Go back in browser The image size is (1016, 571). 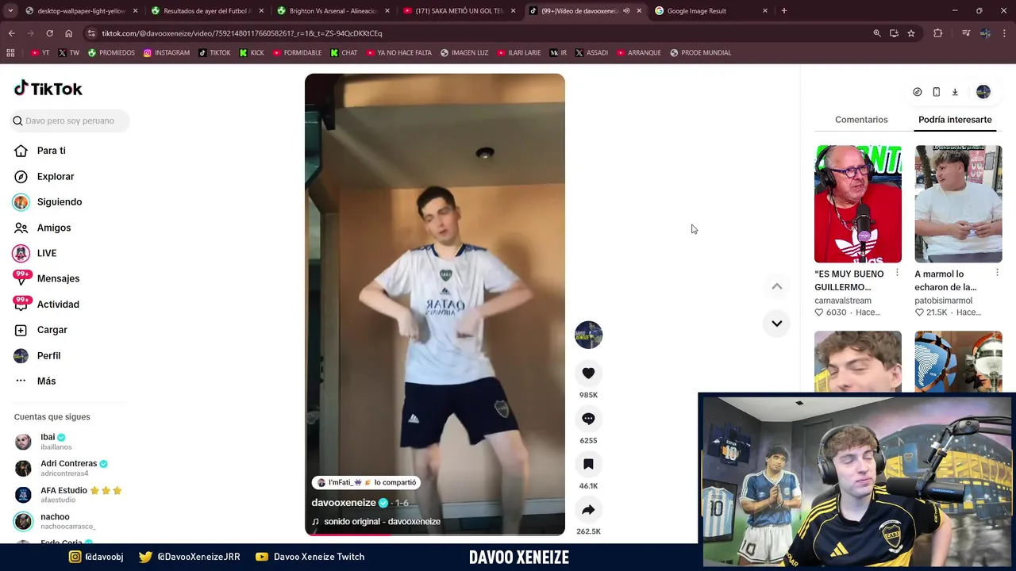point(11,33)
